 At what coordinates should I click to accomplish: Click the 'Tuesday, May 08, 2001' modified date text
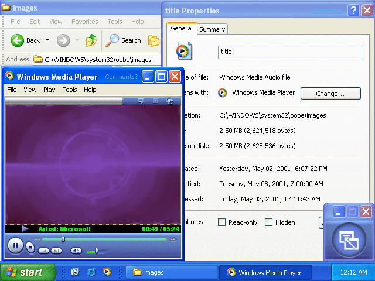click(x=271, y=184)
